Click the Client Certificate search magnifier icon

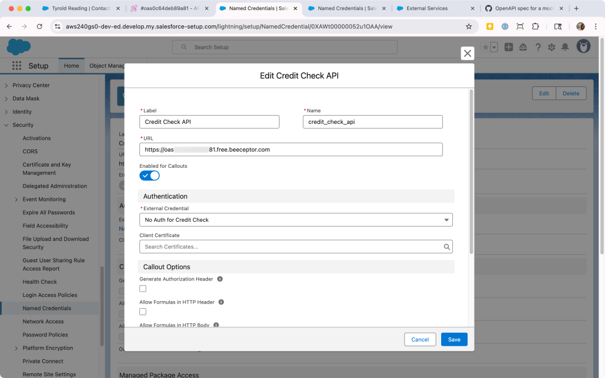pyautogui.click(x=447, y=247)
